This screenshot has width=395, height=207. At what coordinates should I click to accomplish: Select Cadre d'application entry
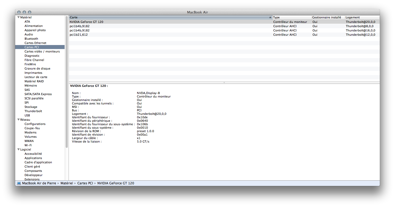coord(38,162)
